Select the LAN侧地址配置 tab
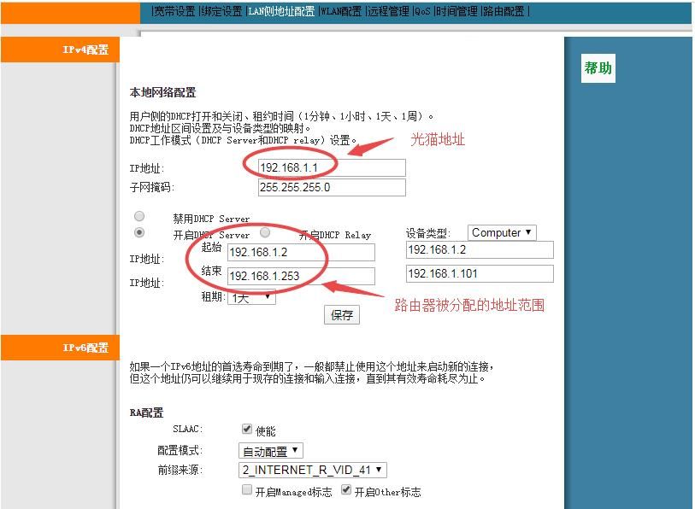695x509 pixels. 281,11
